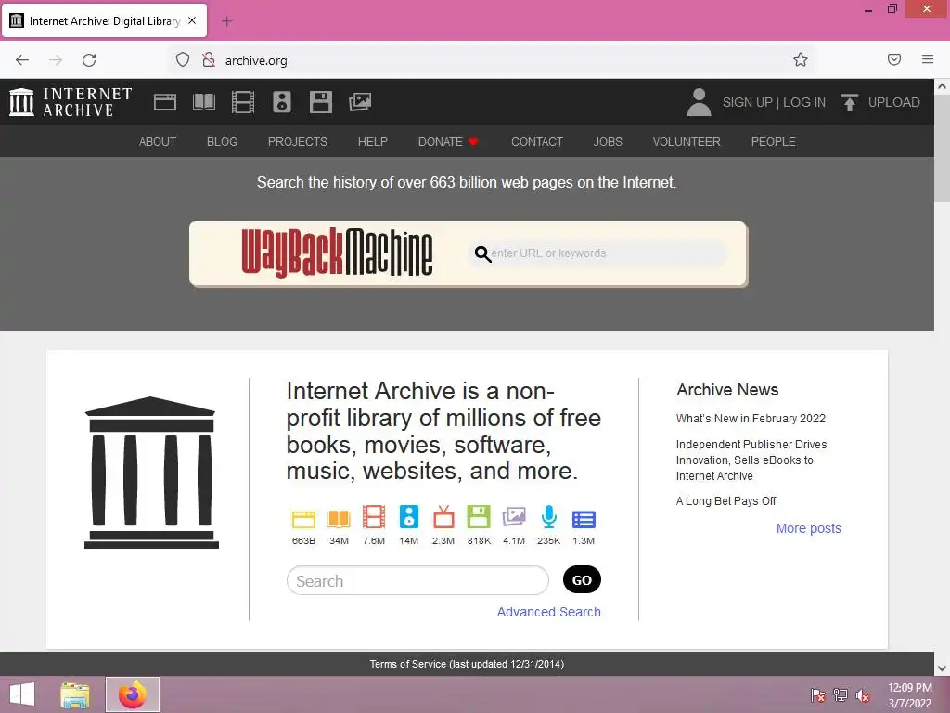950x713 pixels.
Task: Open the 14M audio speaker icon
Action: [409, 517]
